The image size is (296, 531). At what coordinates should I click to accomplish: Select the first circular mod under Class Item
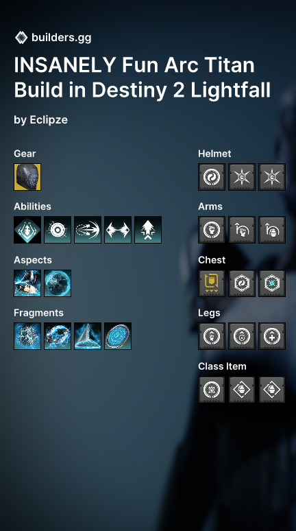pos(212,390)
